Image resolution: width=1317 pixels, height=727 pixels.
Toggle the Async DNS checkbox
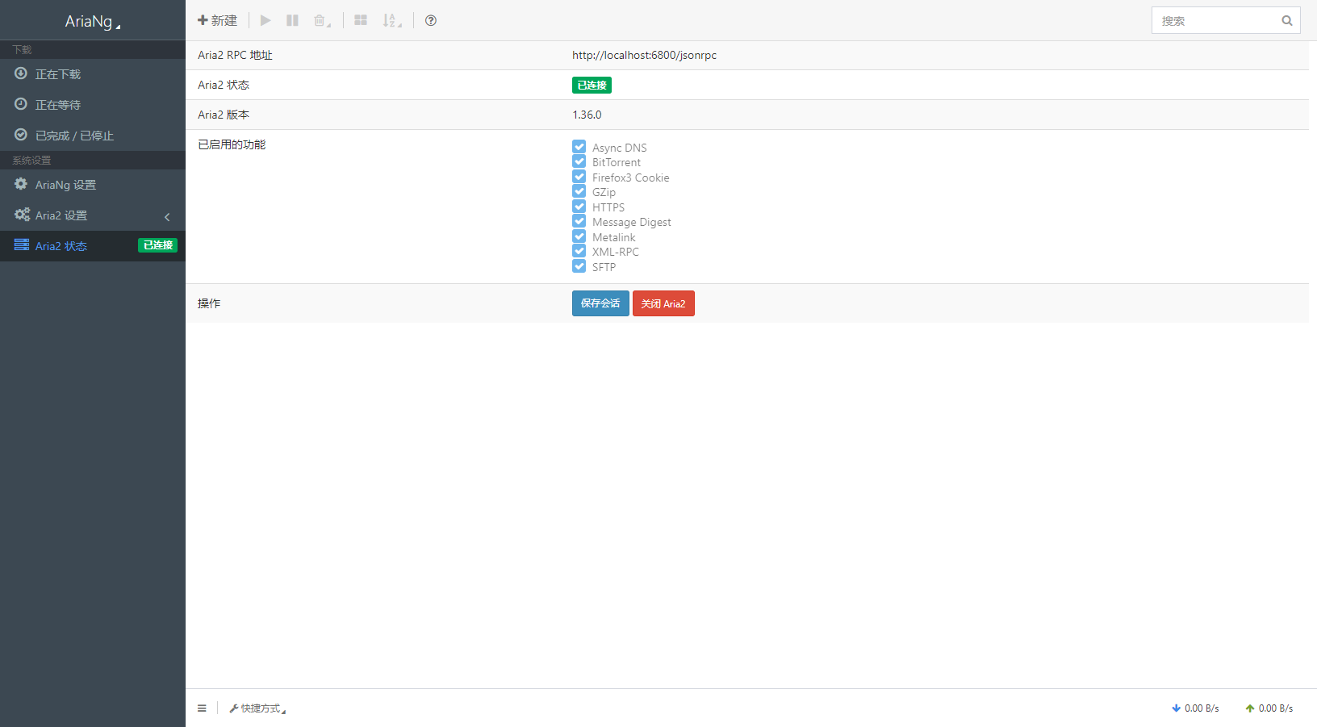pos(579,147)
